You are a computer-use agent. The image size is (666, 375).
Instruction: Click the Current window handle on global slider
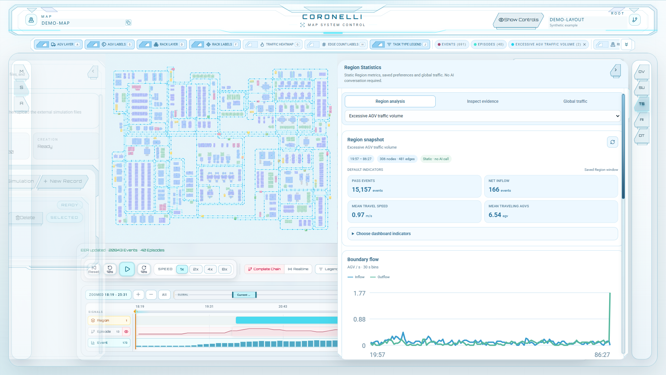tap(244, 295)
